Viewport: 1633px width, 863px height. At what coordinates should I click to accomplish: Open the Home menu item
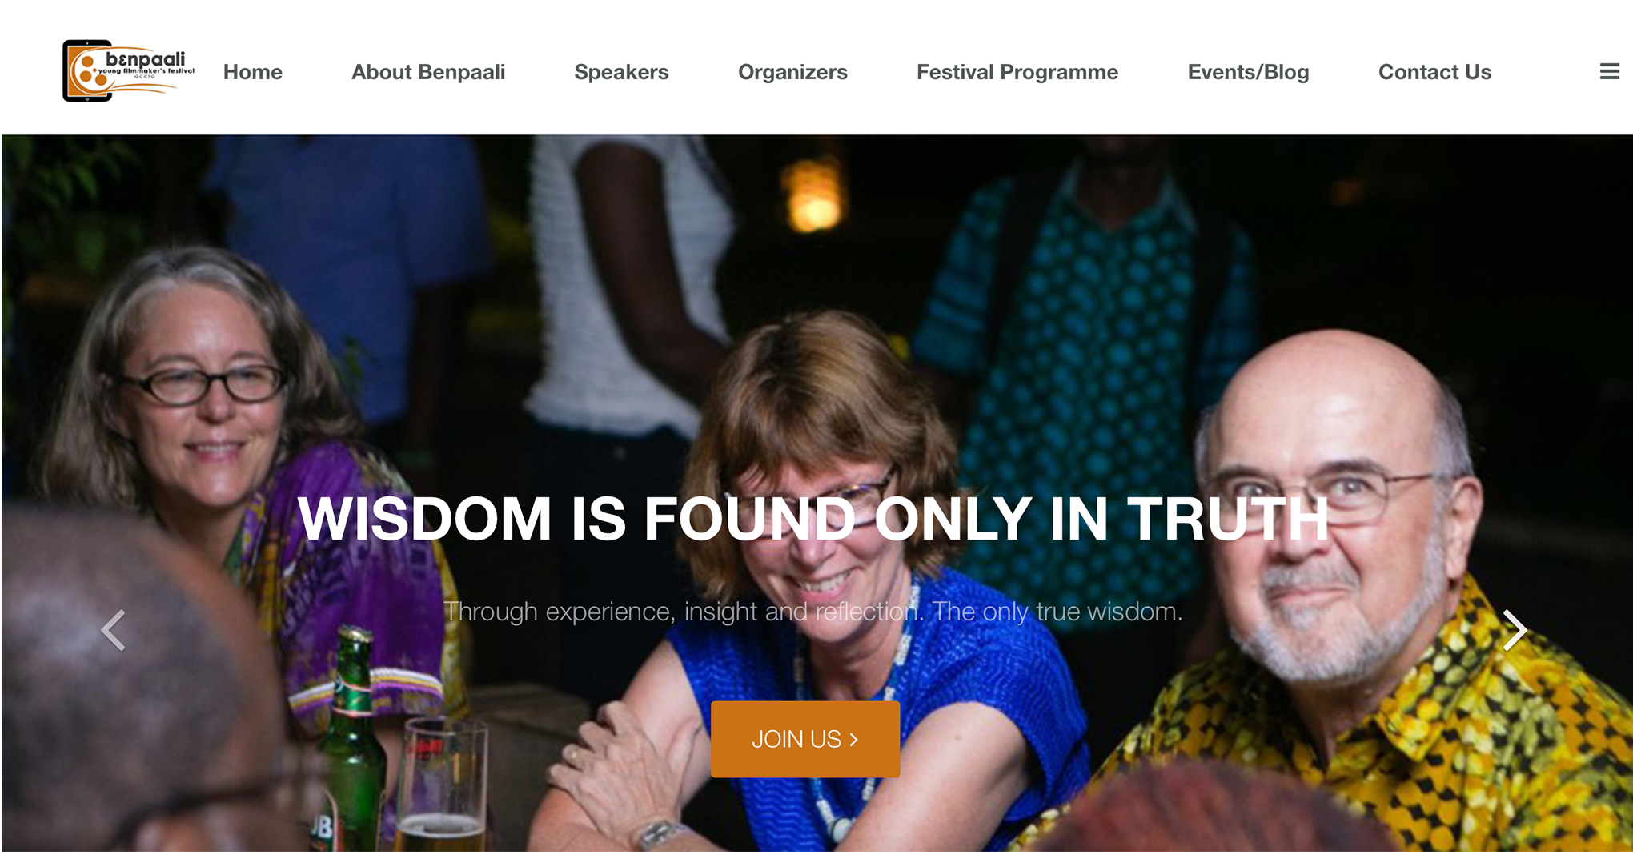pyautogui.click(x=253, y=72)
